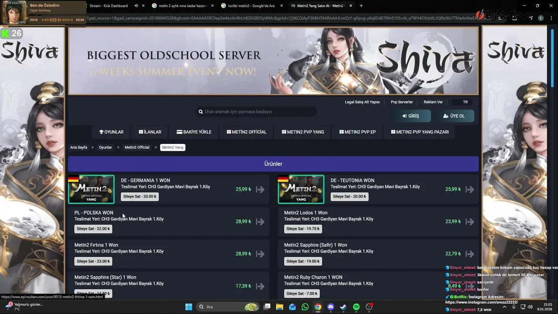Viewport: 558px width, 314px height.
Task: Open Discord from the taskbar
Action: (x=330, y=307)
